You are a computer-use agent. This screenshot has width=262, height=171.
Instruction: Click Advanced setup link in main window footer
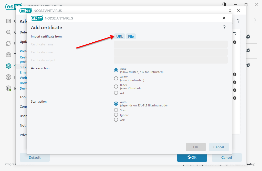240,165
